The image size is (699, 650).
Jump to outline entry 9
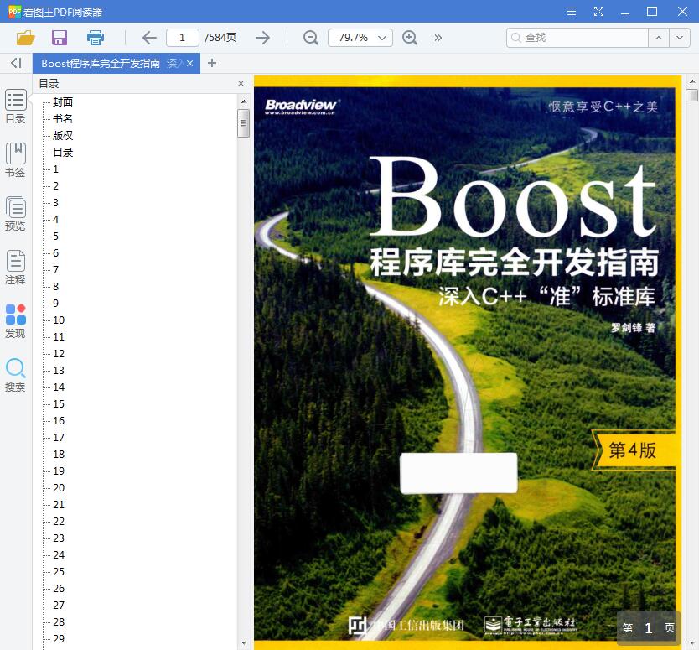point(55,304)
